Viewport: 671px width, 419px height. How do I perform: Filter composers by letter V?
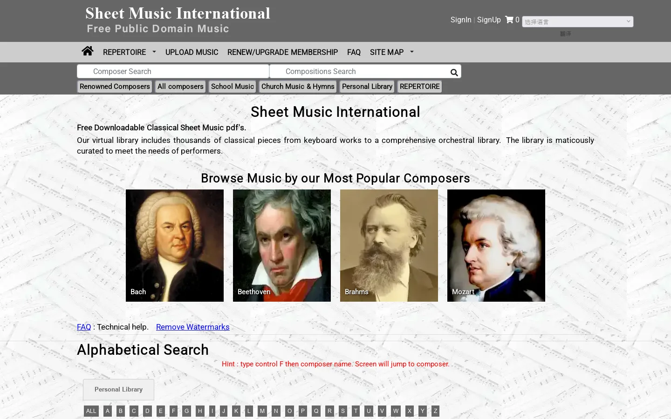(x=382, y=411)
